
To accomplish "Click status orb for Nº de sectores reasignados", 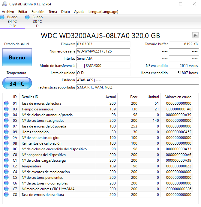I will (6, 121).
